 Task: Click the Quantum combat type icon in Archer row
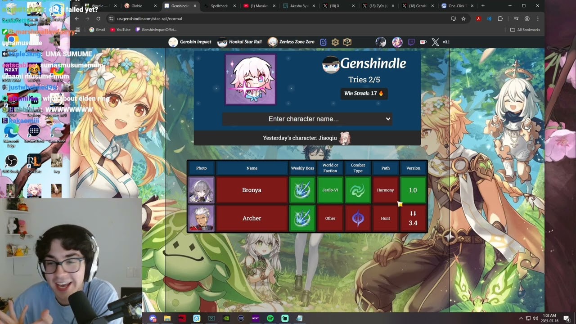358,218
